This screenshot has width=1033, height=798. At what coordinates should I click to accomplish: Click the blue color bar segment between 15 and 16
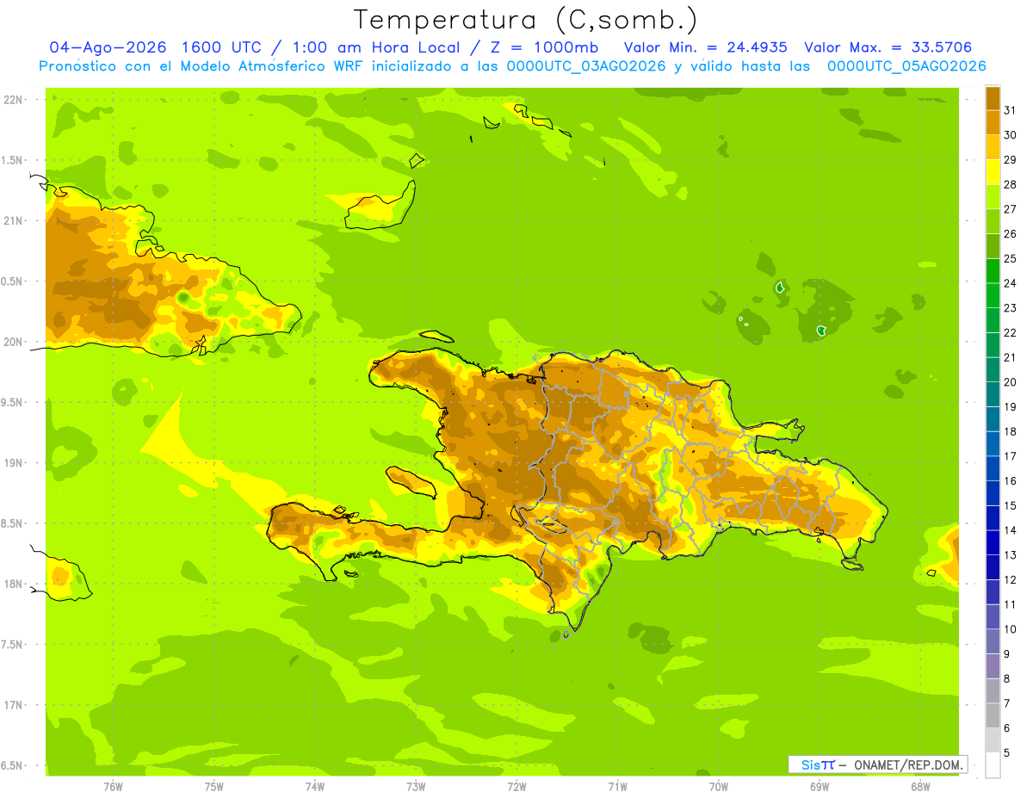(993, 493)
